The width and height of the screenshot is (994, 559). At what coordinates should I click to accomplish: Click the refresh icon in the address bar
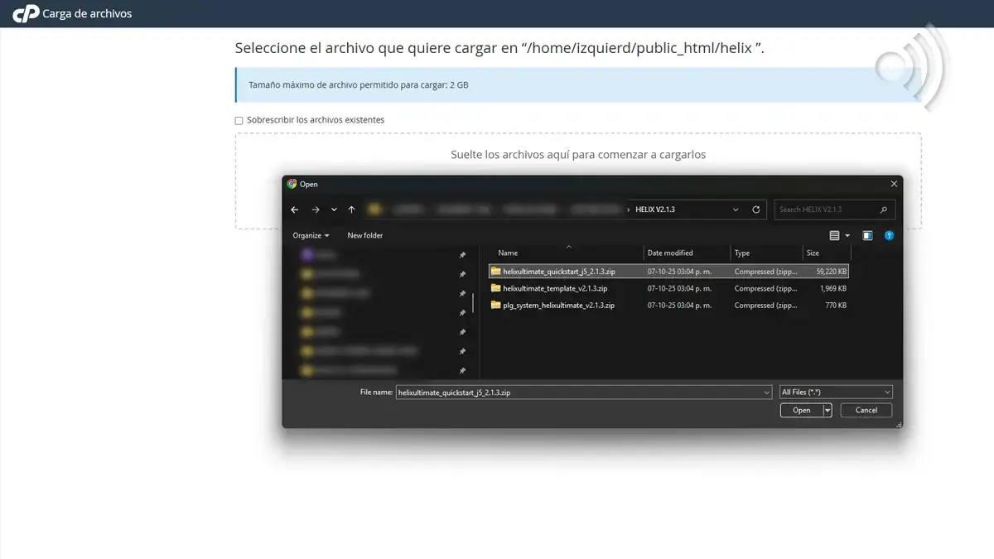coord(755,210)
